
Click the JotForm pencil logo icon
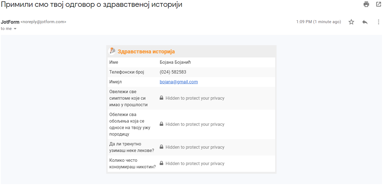(x=112, y=51)
